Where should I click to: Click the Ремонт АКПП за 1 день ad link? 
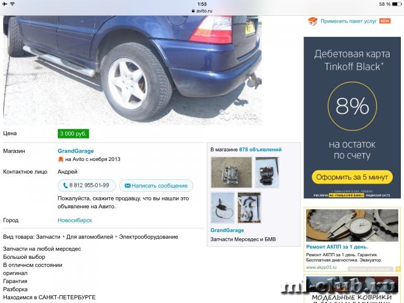click(337, 247)
